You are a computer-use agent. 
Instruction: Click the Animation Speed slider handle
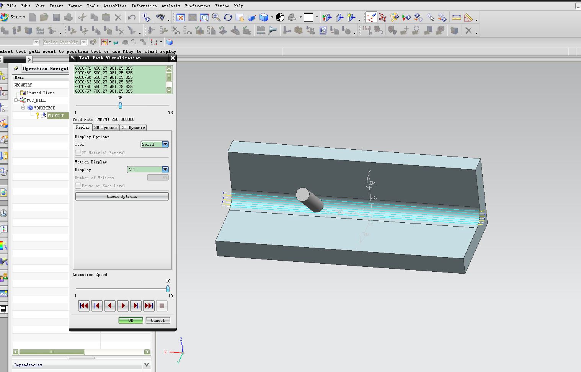click(x=168, y=289)
